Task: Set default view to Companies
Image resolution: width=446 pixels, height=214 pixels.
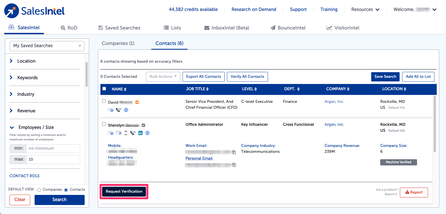Action: click(x=39, y=190)
